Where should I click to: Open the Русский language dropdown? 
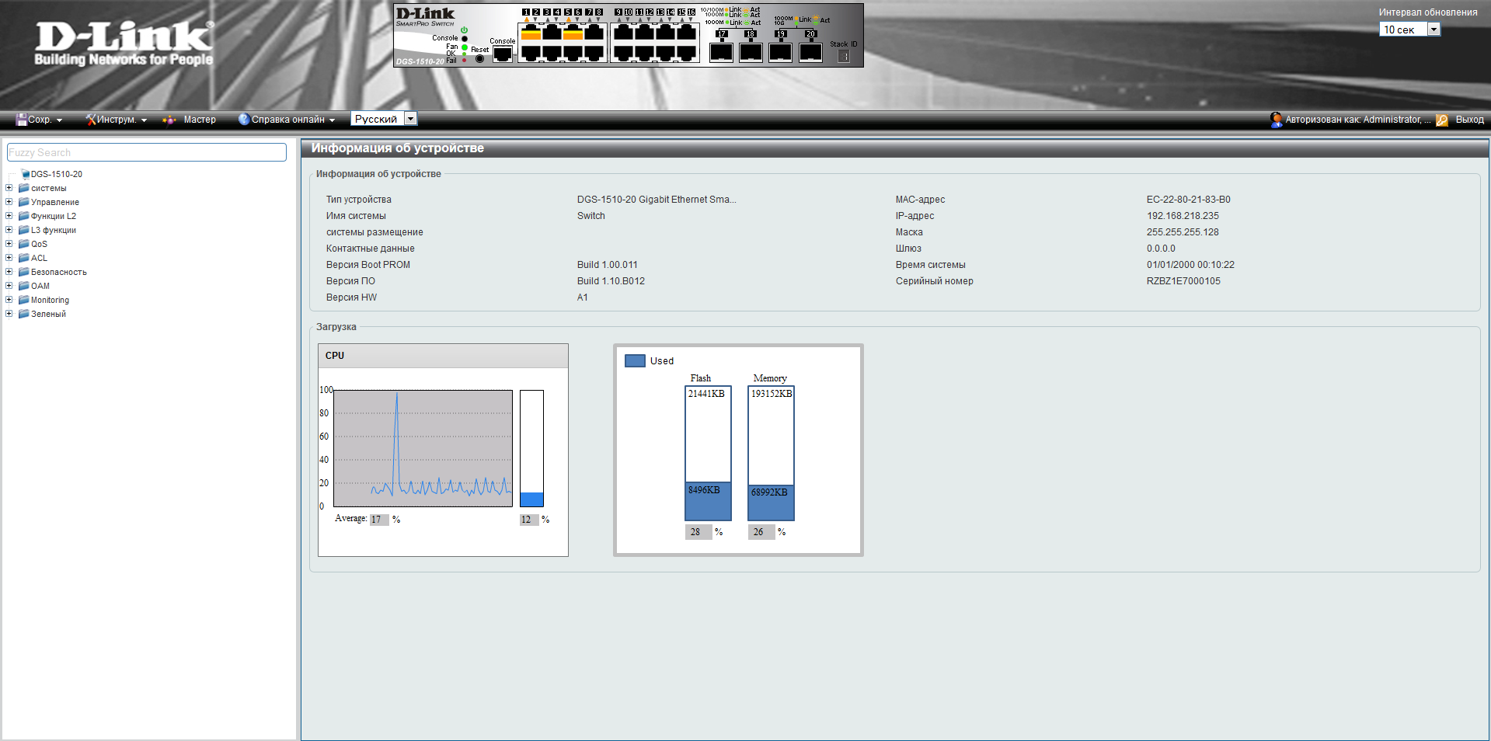(x=411, y=119)
